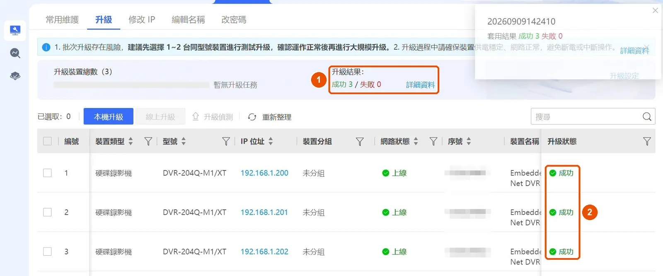Image resolution: width=663 pixels, height=276 pixels.
Task: Click DVR-204Q-M1/XT model in row 2
Action: pos(194,212)
